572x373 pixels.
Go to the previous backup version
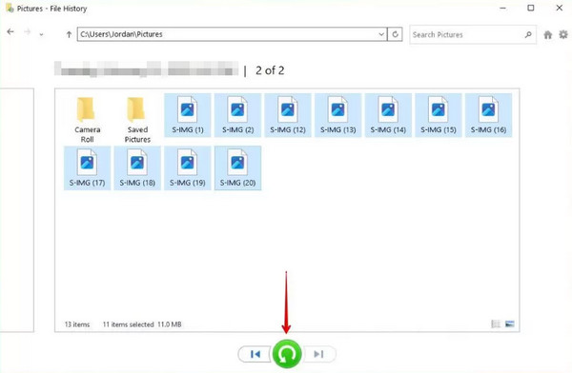click(x=255, y=354)
